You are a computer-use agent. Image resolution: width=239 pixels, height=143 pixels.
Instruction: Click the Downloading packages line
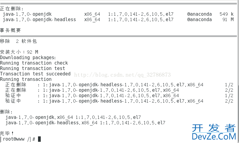pyautogui.click(x=28, y=58)
